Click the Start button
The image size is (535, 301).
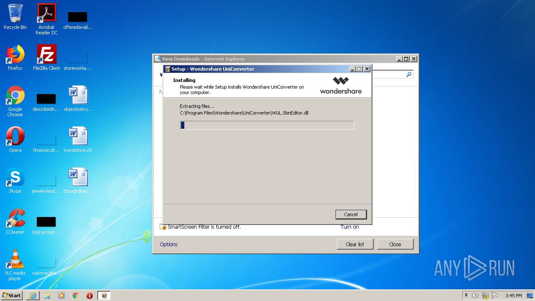(x=12, y=296)
